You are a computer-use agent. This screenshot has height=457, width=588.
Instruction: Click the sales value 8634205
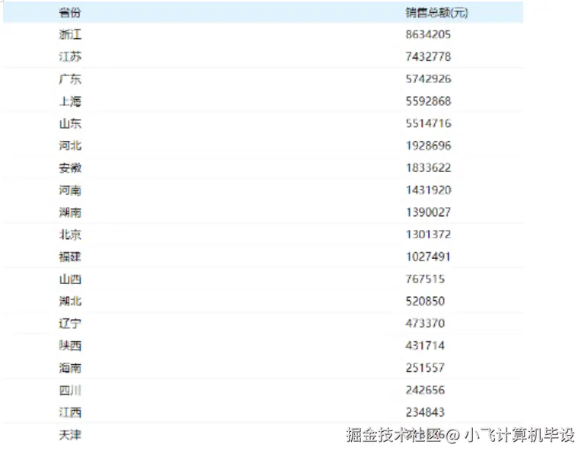pos(428,34)
